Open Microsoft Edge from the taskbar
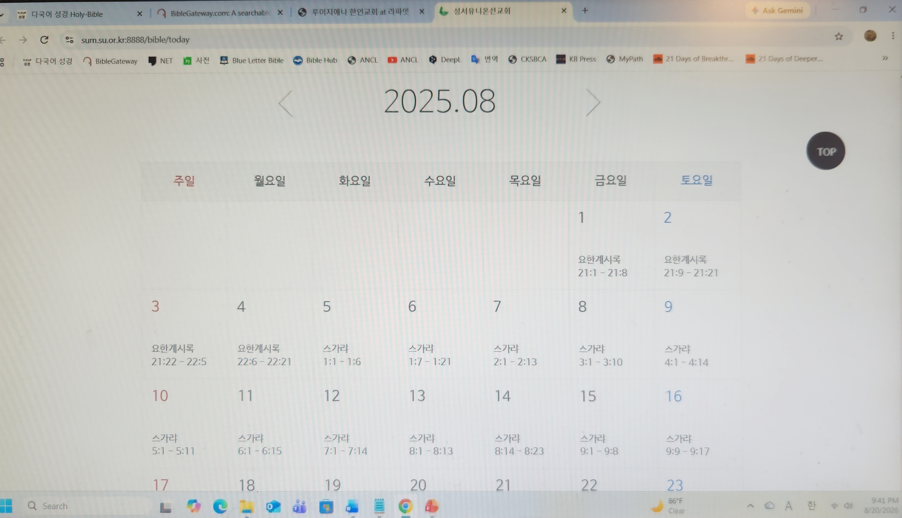Screen dimensions: 902x518 coord(220,506)
